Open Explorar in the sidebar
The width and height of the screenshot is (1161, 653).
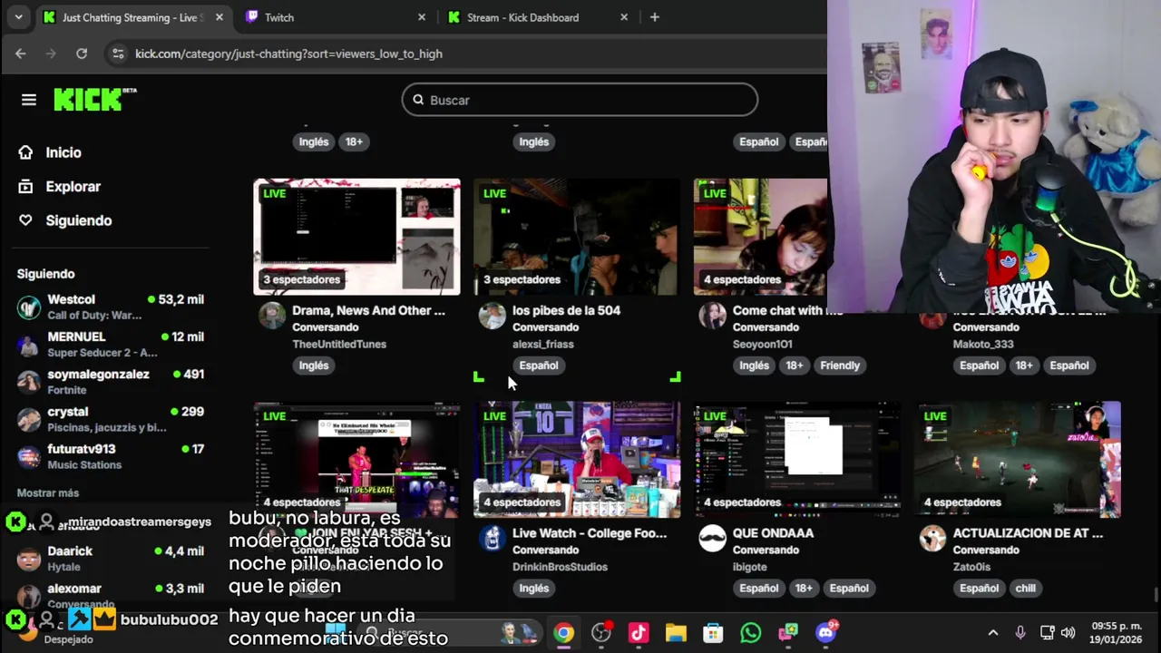(73, 186)
